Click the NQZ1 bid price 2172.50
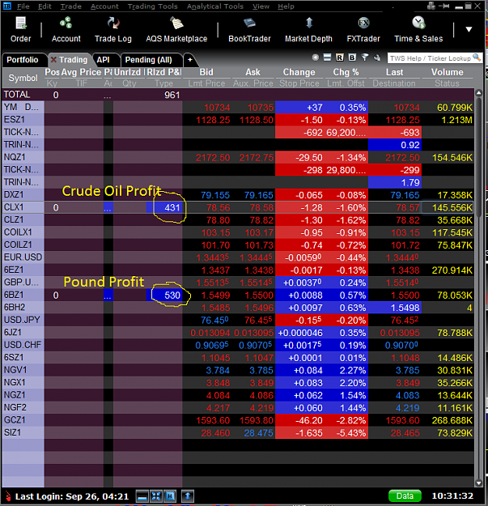The image size is (488, 506). pyautogui.click(x=213, y=158)
